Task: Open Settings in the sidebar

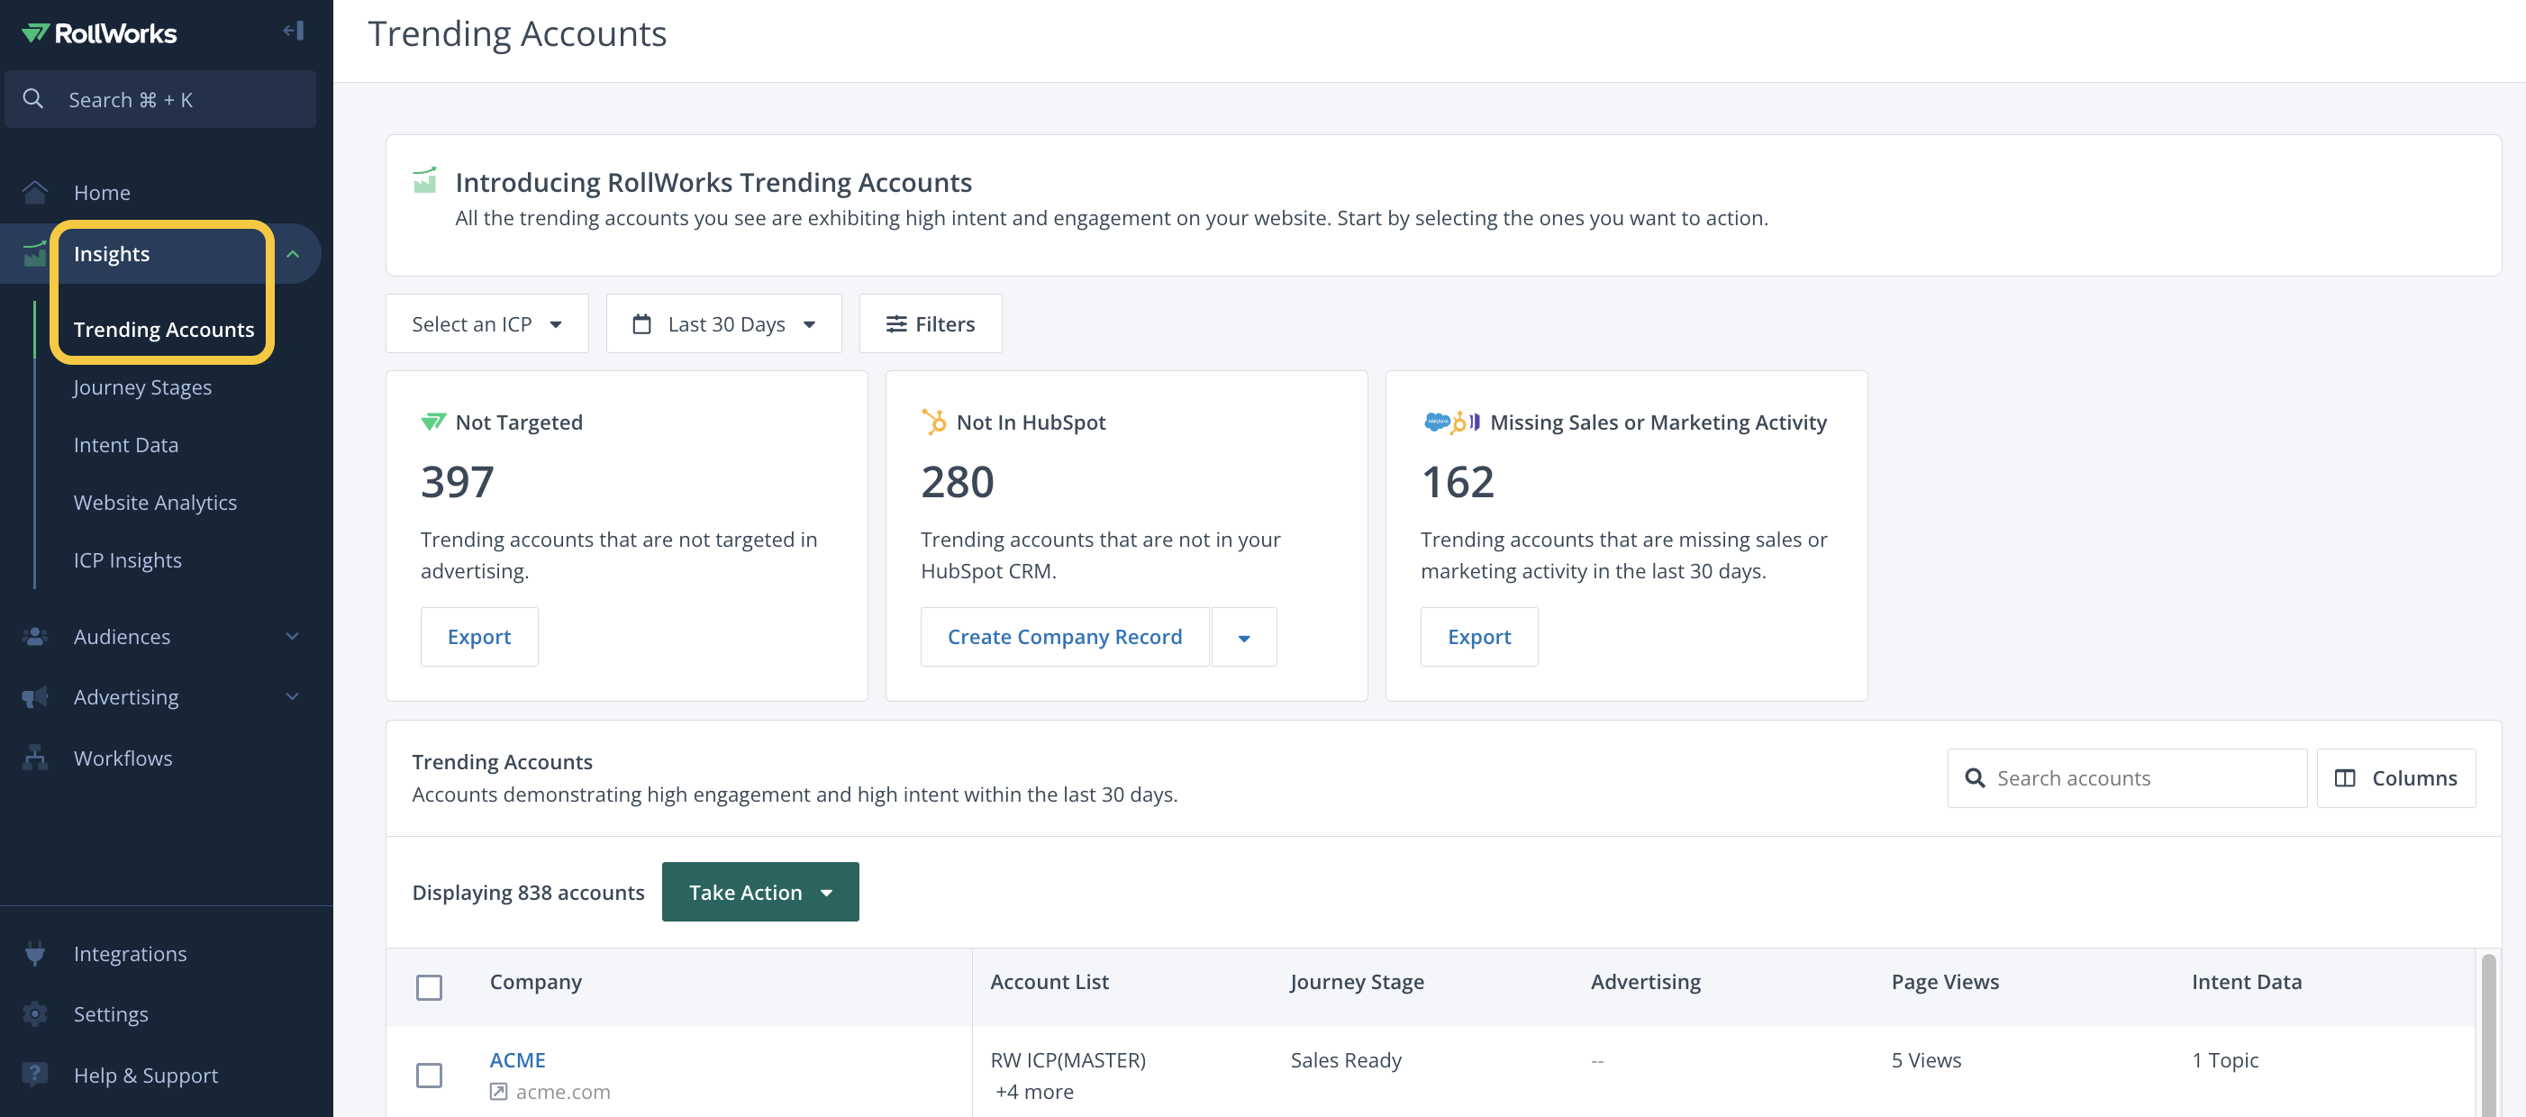Action: pyautogui.click(x=111, y=1014)
